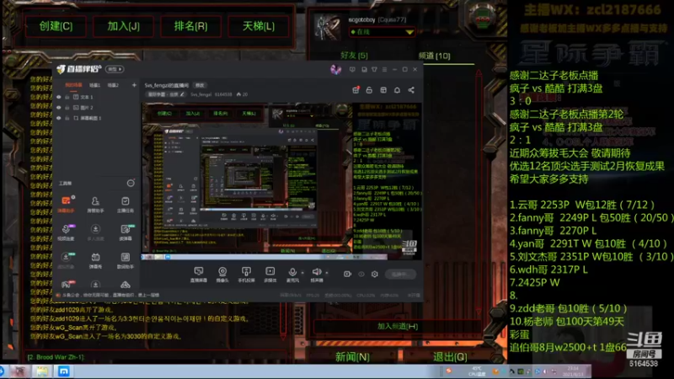Click the announcement text in companion status bar
674x379 pixels.
111,296
